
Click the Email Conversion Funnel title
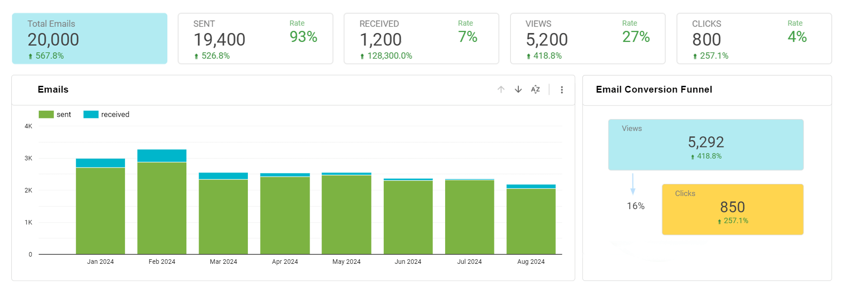(654, 89)
